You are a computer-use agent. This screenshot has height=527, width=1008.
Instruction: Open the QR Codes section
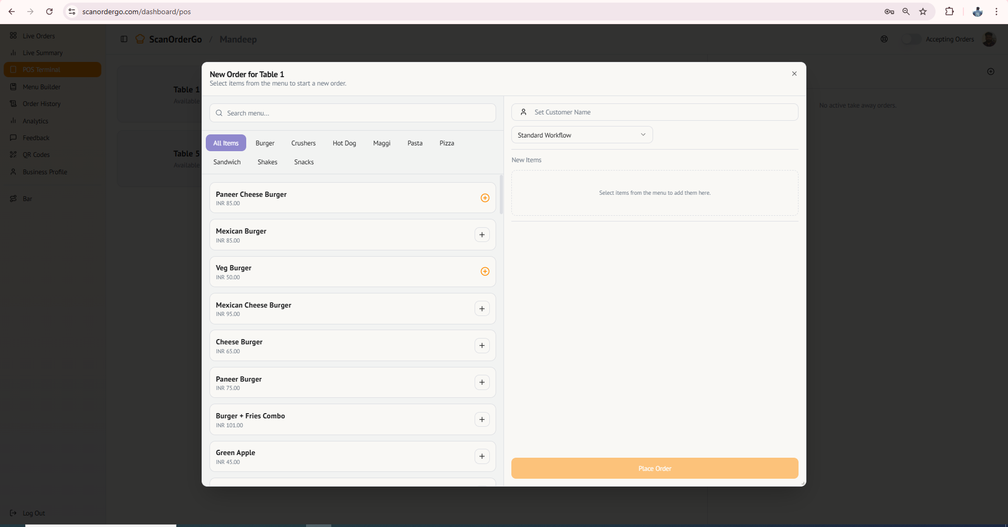[36, 154]
